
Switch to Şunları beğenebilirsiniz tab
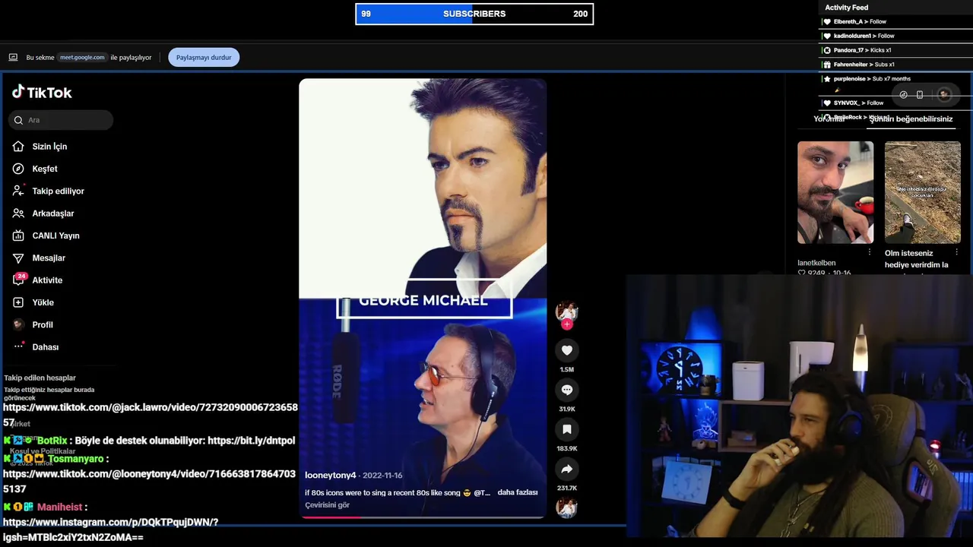tap(911, 119)
